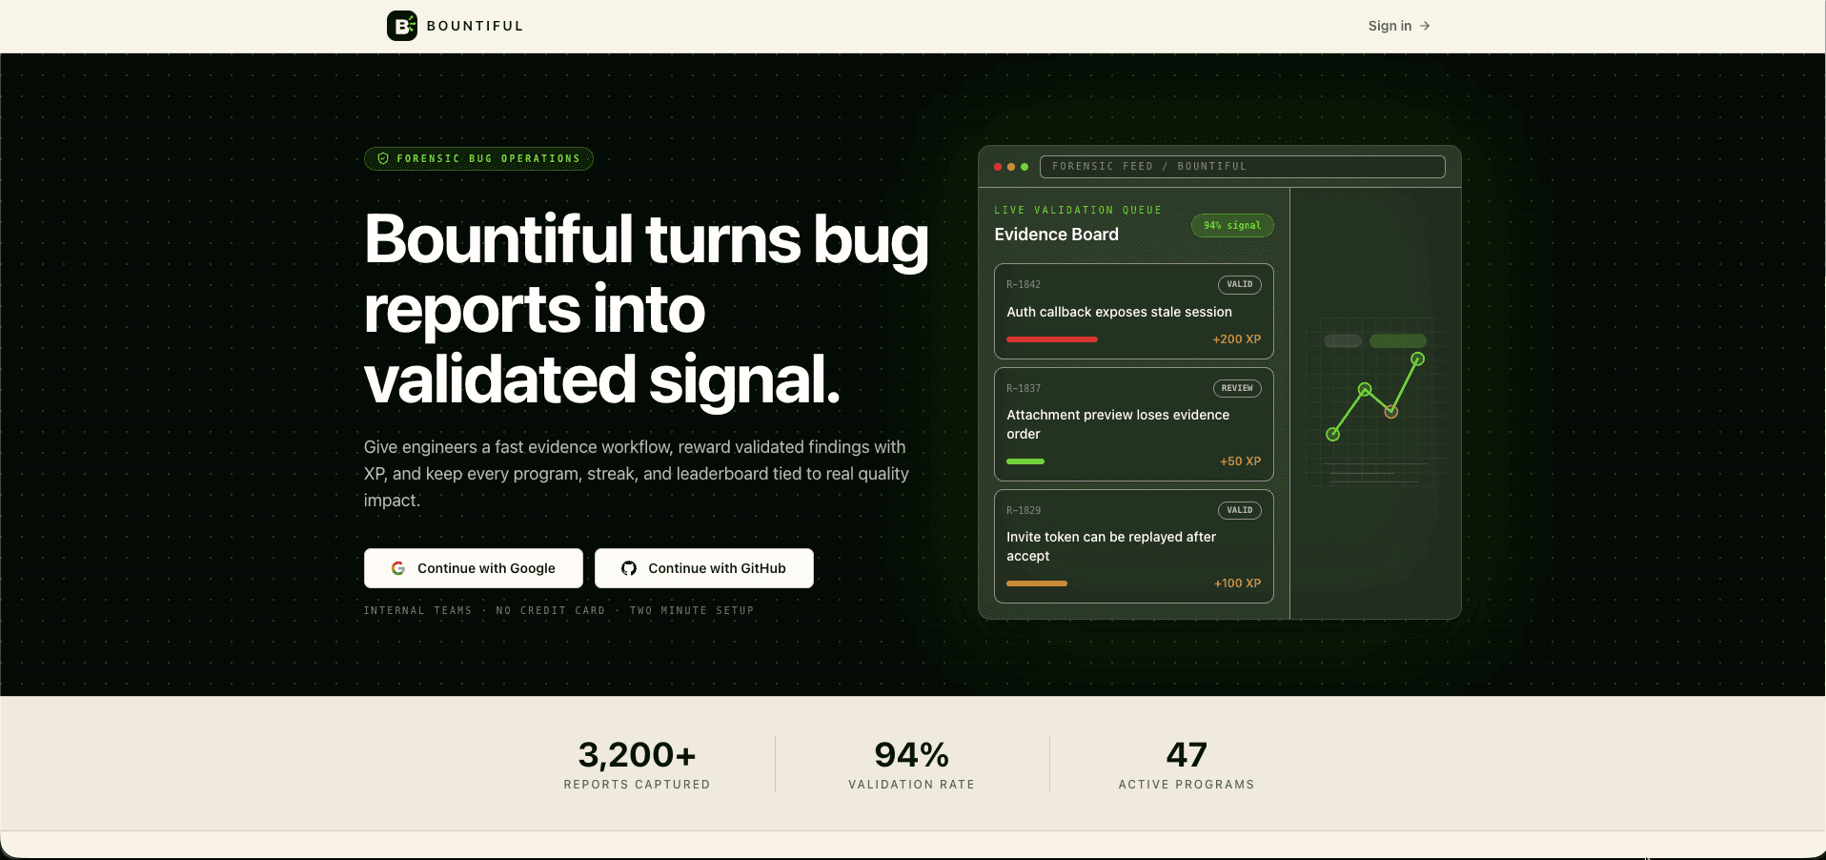Click the shield icon in Forensic Bug Operations badge

pyautogui.click(x=383, y=158)
